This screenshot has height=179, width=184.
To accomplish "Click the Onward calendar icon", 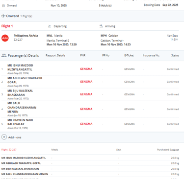I will (x=3, y=6).
